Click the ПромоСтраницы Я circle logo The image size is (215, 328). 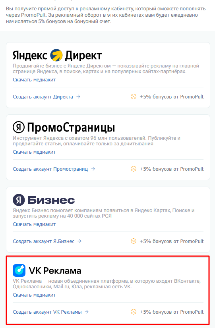click(19, 127)
